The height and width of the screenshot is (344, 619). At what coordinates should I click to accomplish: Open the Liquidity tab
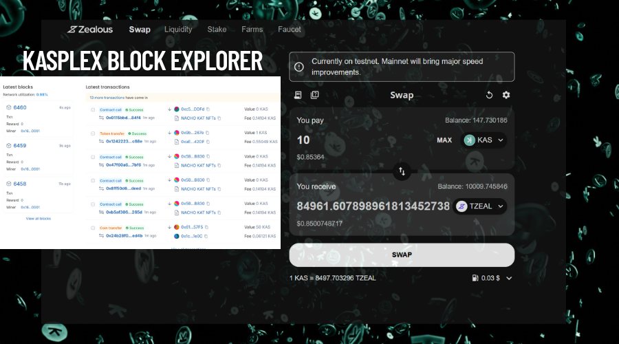pyautogui.click(x=178, y=29)
